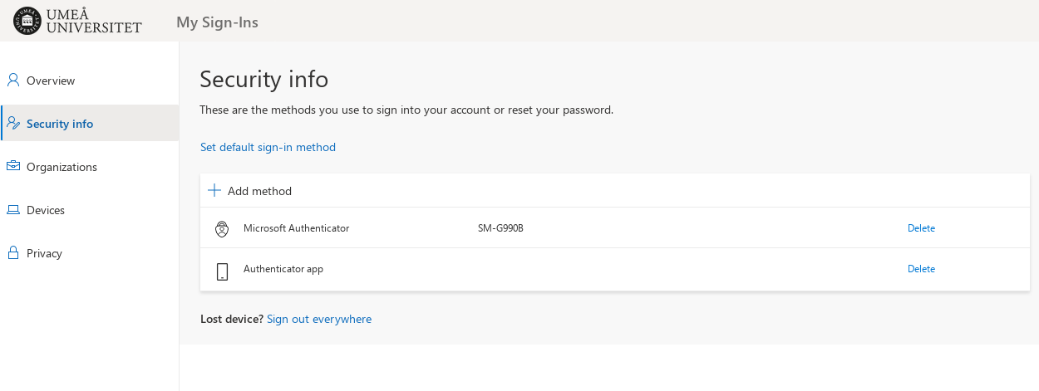Click the Privacy padlock icon
Screen dimensions: 1039x391
click(x=13, y=252)
